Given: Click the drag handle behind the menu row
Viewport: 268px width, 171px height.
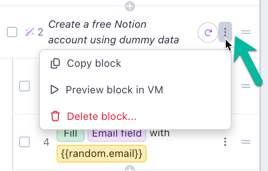Looking at the screenshot, I should click(x=246, y=86).
